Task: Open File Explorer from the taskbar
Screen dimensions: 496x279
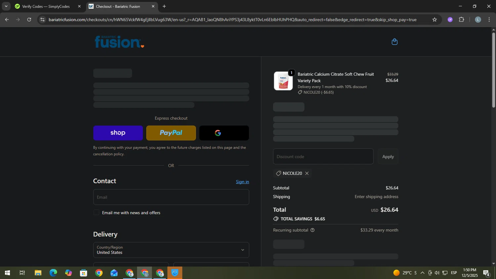Action: (x=38, y=273)
